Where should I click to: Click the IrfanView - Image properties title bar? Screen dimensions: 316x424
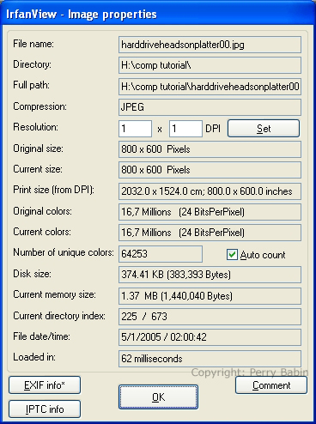(x=158, y=14)
